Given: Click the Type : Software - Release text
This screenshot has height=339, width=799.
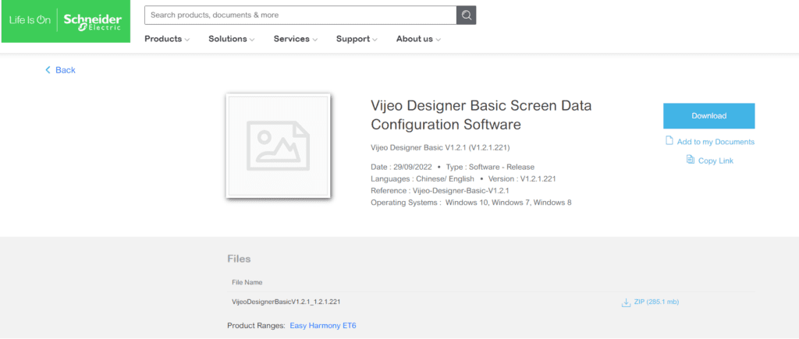Looking at the screenshot, I should pos(490,167).
